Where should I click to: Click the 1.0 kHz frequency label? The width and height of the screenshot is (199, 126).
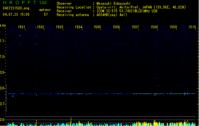coord(3,57)
